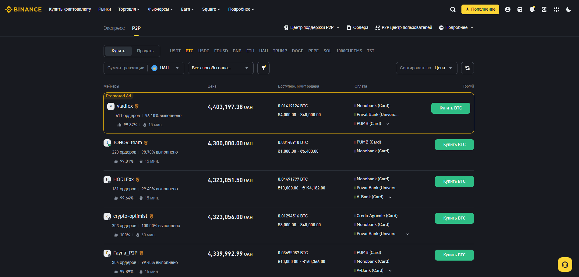
Task: Open Подробнее menu in top navigation
Action: [241, 9]
